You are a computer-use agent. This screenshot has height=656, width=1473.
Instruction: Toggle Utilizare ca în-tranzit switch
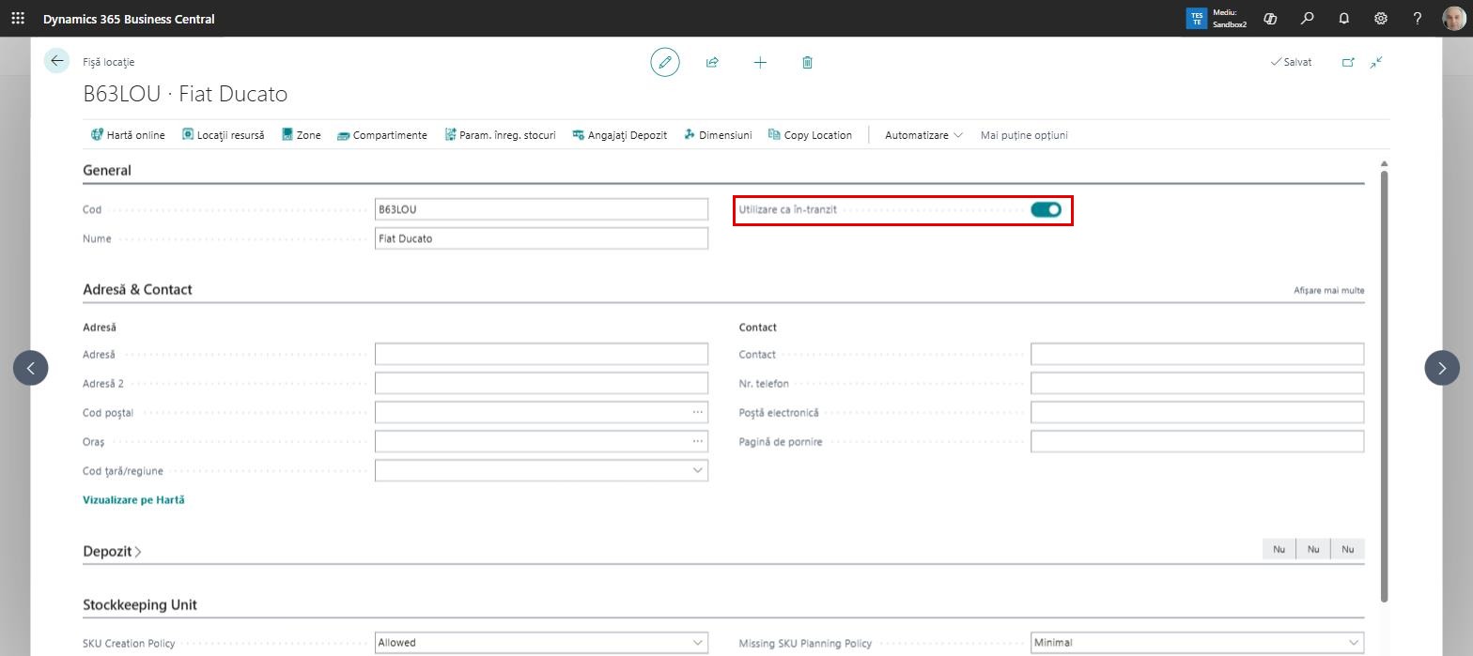[x=1046, y=209]
